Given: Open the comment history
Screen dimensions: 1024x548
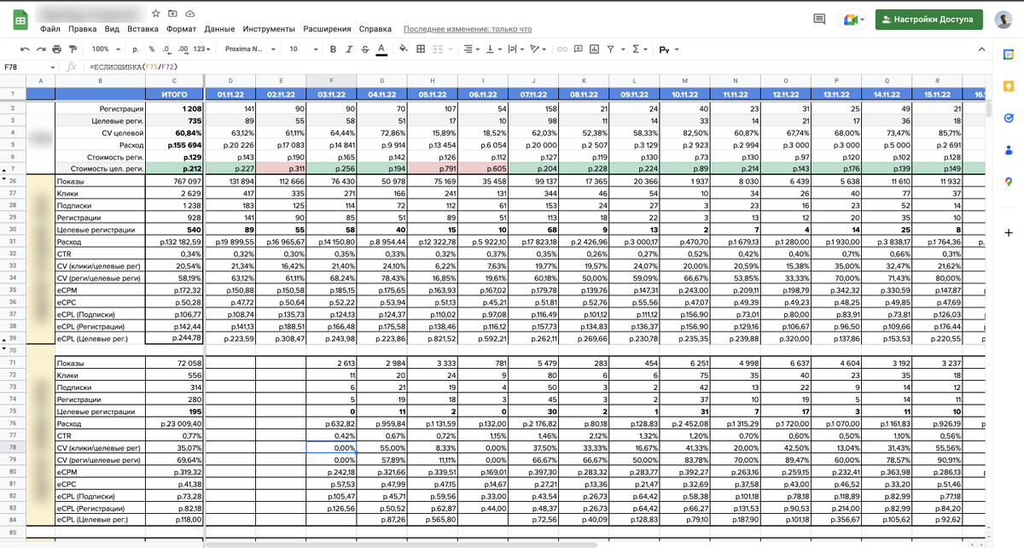Looking at the screenshot, I should (820, 19).
